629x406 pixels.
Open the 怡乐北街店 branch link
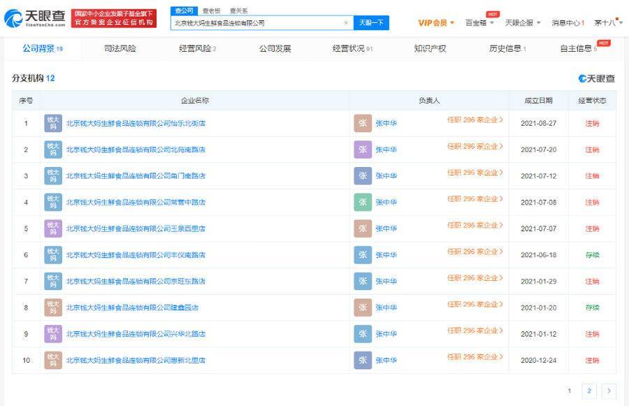pyautogui.click(x=136, y=124)
